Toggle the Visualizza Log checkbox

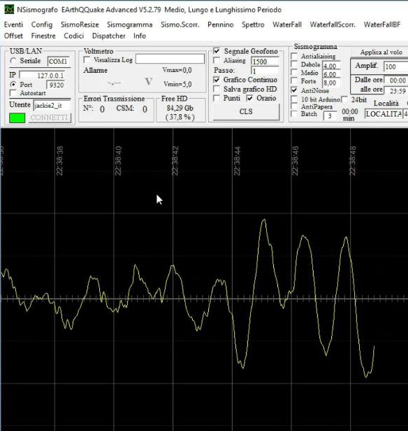pyautogui.click(x=87, y=59)
